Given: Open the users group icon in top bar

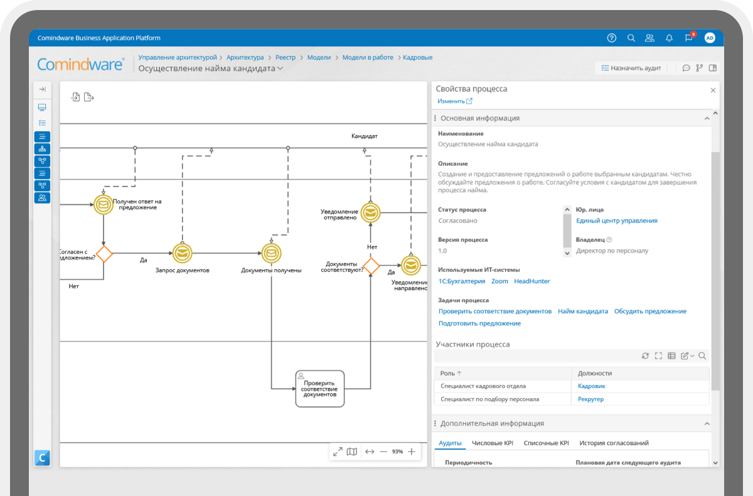Looking at the screenshot, I should coord(649,38).
